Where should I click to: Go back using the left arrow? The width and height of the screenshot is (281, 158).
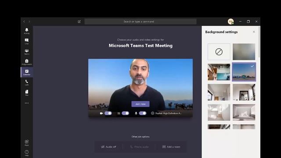(x=24, y=22)
